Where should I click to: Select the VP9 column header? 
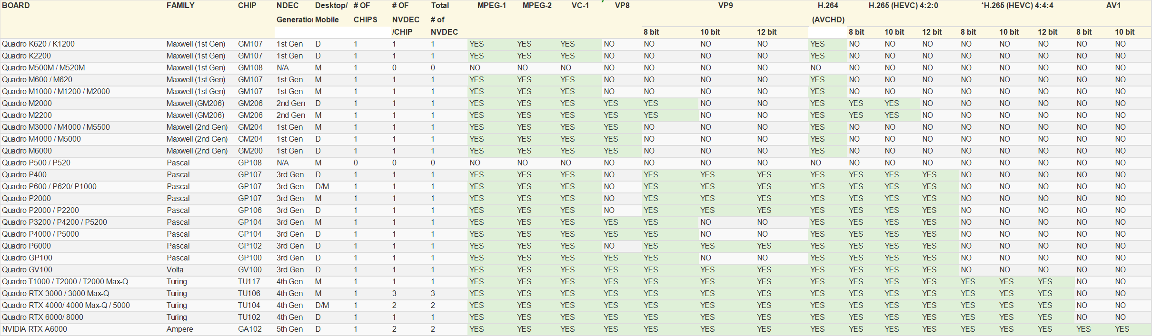(x=725, y=6)
